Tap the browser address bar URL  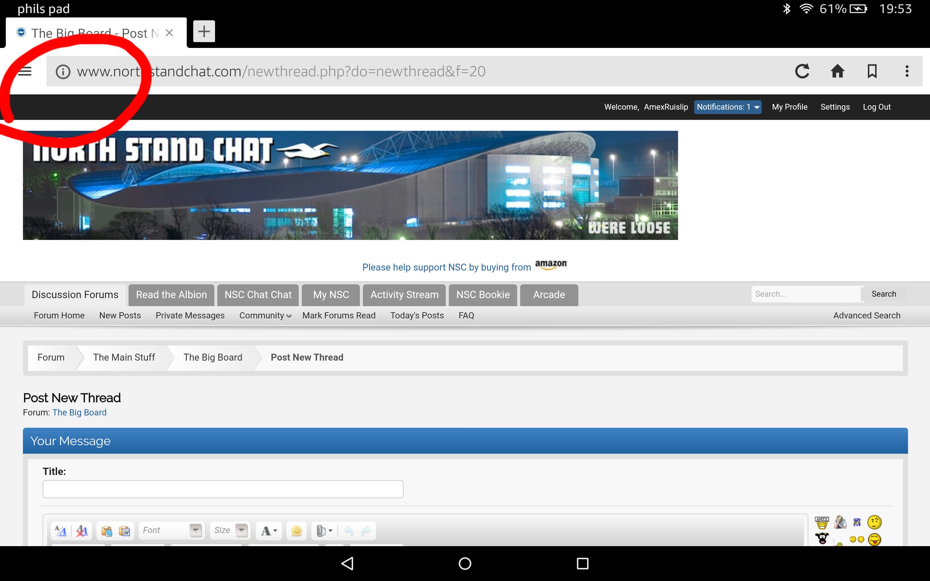pos(281,72)
